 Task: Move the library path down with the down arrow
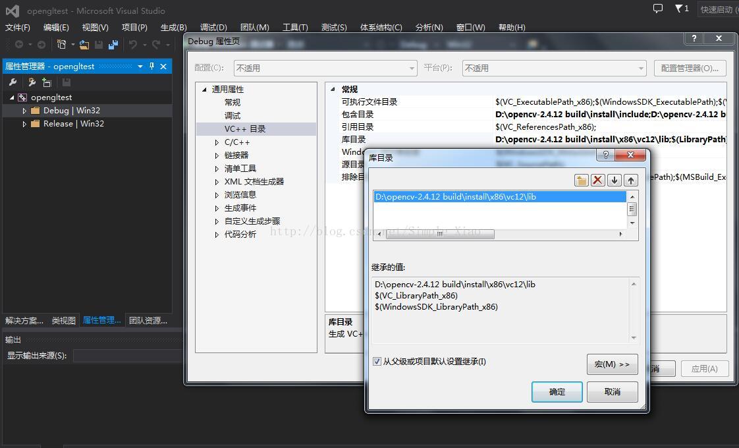(614, 180)
